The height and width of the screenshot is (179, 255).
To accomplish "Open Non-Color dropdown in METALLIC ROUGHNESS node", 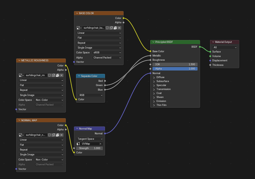I will point(49,100).
